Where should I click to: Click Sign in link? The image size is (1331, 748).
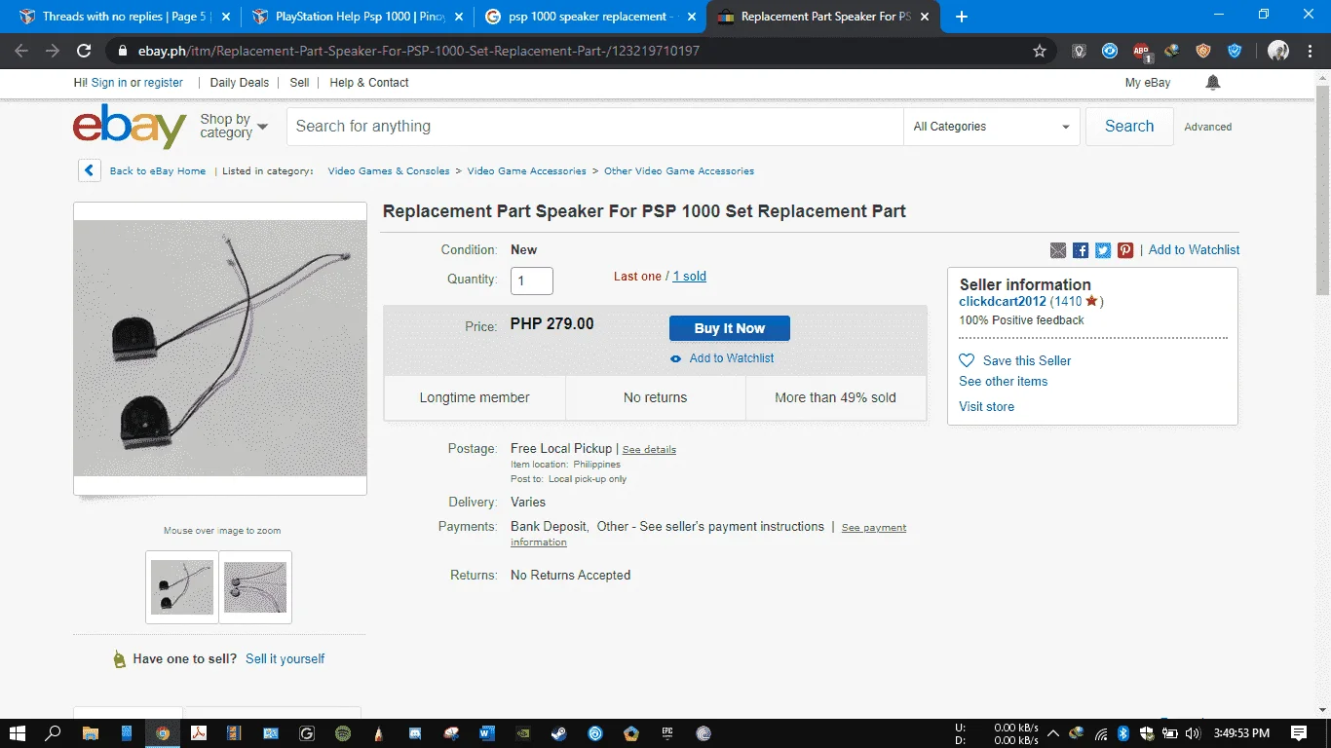[x=109, y=83]
